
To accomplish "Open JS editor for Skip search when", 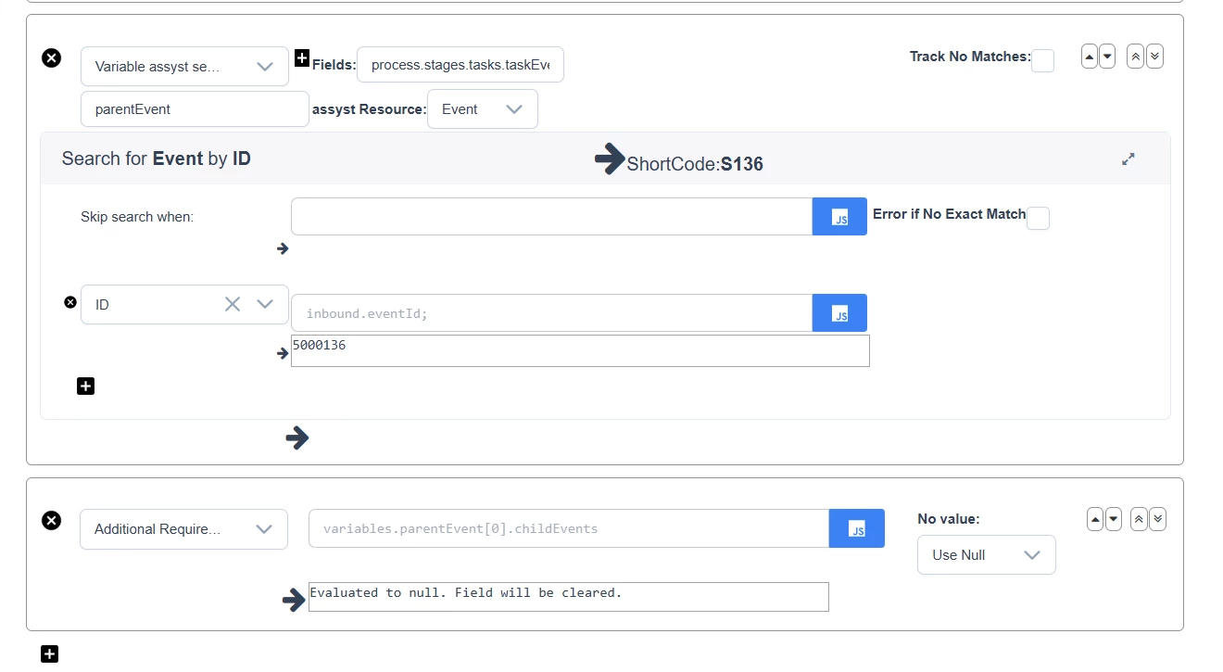I will coord(839,217).
